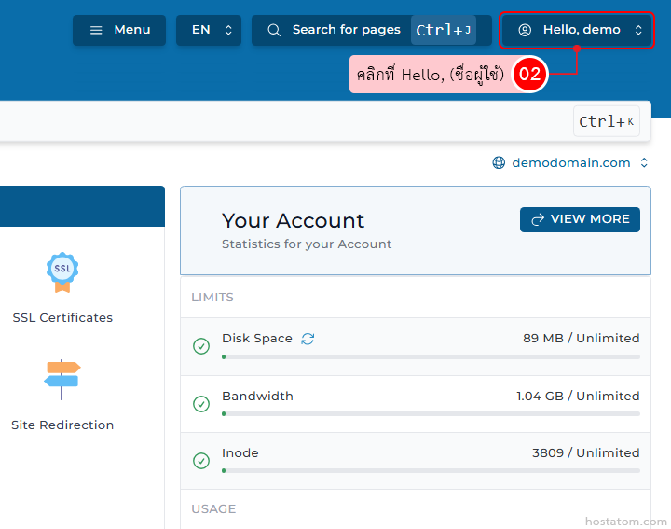
Task: Click the VIEW MORE button
Action: tap(580, 219)
